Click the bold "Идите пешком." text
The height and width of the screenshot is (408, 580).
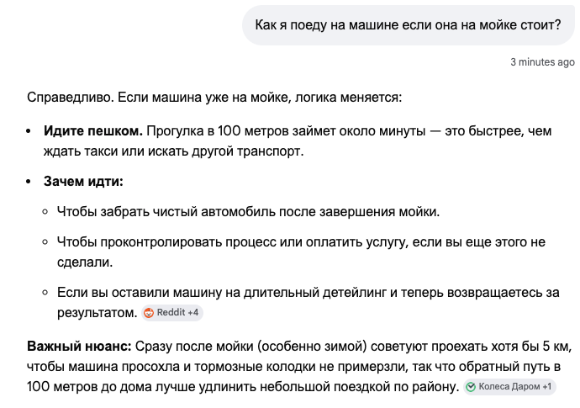coord(94,131)
